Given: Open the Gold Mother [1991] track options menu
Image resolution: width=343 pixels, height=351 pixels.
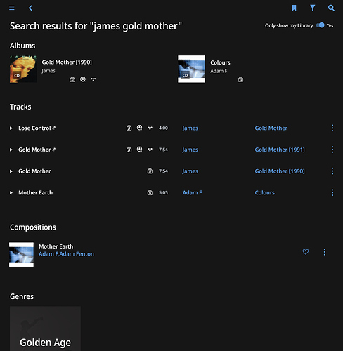Looking at the screenshot, I should point(332,150).
